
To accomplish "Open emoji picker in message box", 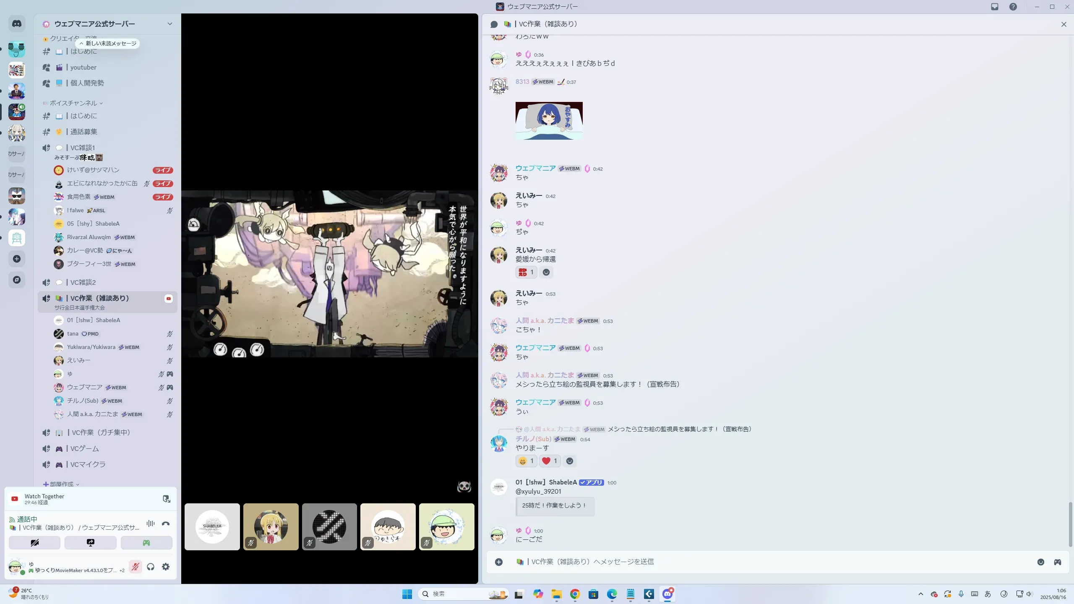I will coord(1040,562).
